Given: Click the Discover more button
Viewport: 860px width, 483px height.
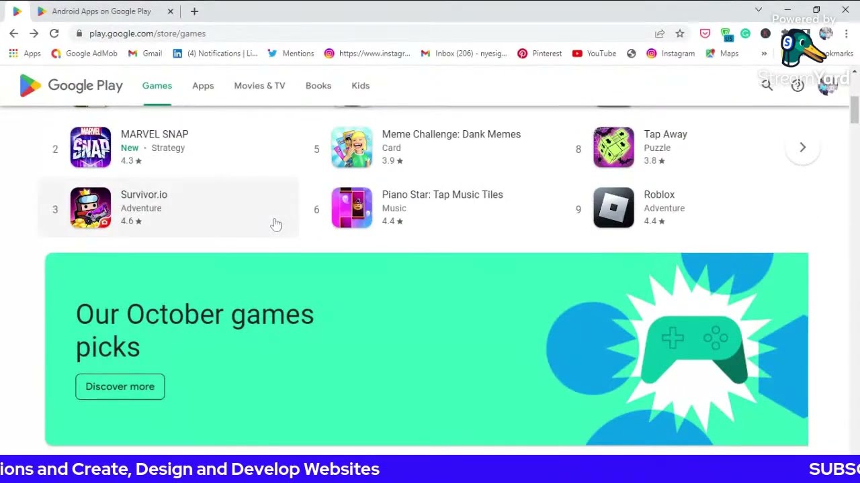Looking at the screenshot, I should click(x=120, y=386).
